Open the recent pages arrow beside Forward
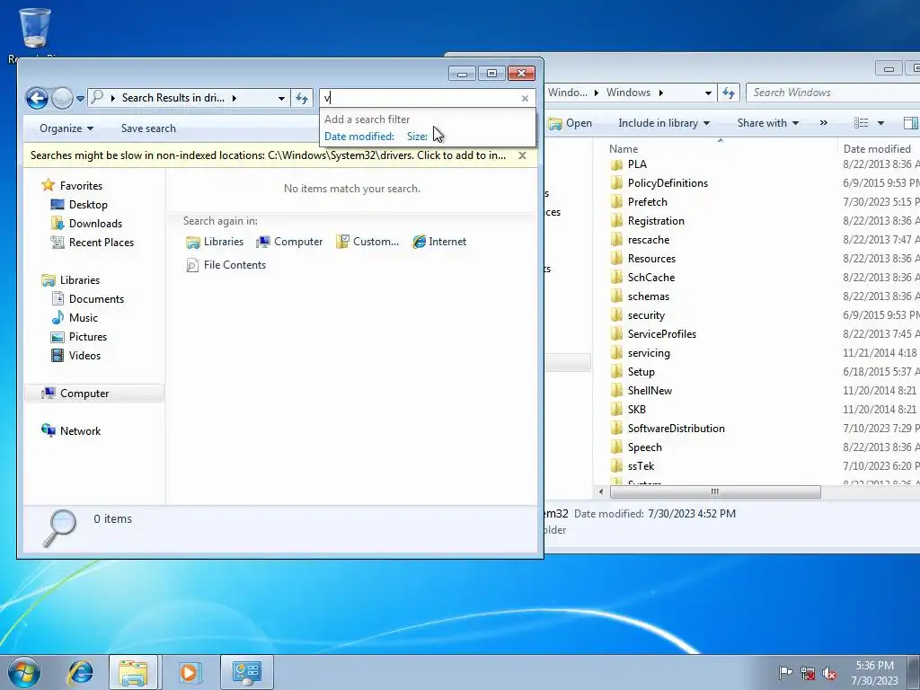This screenshot has height=690, width=920. [80, 99]
